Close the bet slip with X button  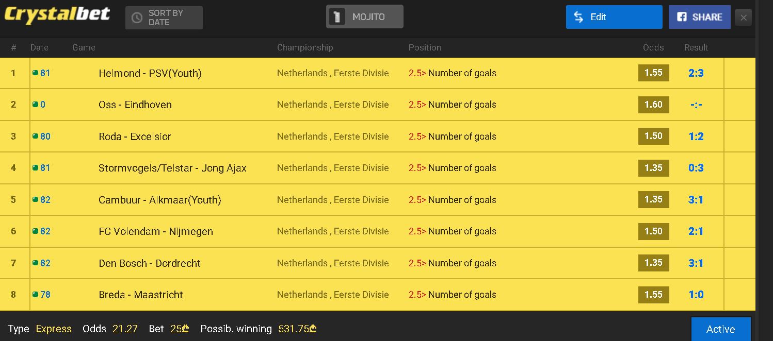click(x=743, y=18)
